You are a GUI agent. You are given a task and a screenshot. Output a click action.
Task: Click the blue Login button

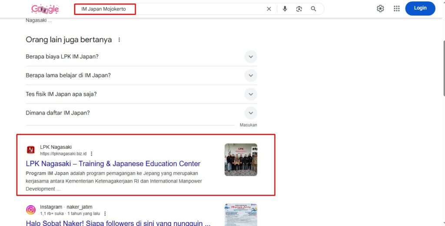(x=420, y=8)
